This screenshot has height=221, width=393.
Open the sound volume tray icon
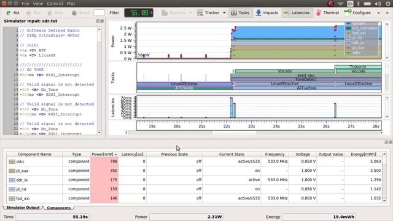[x=378, y=4]
